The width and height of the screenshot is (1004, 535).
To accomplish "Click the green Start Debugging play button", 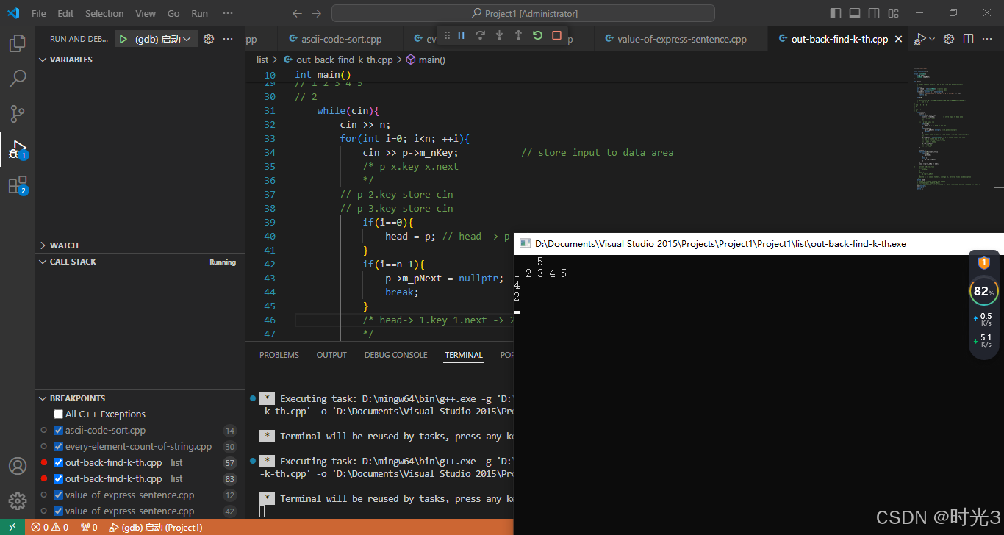I will point(123,39).
